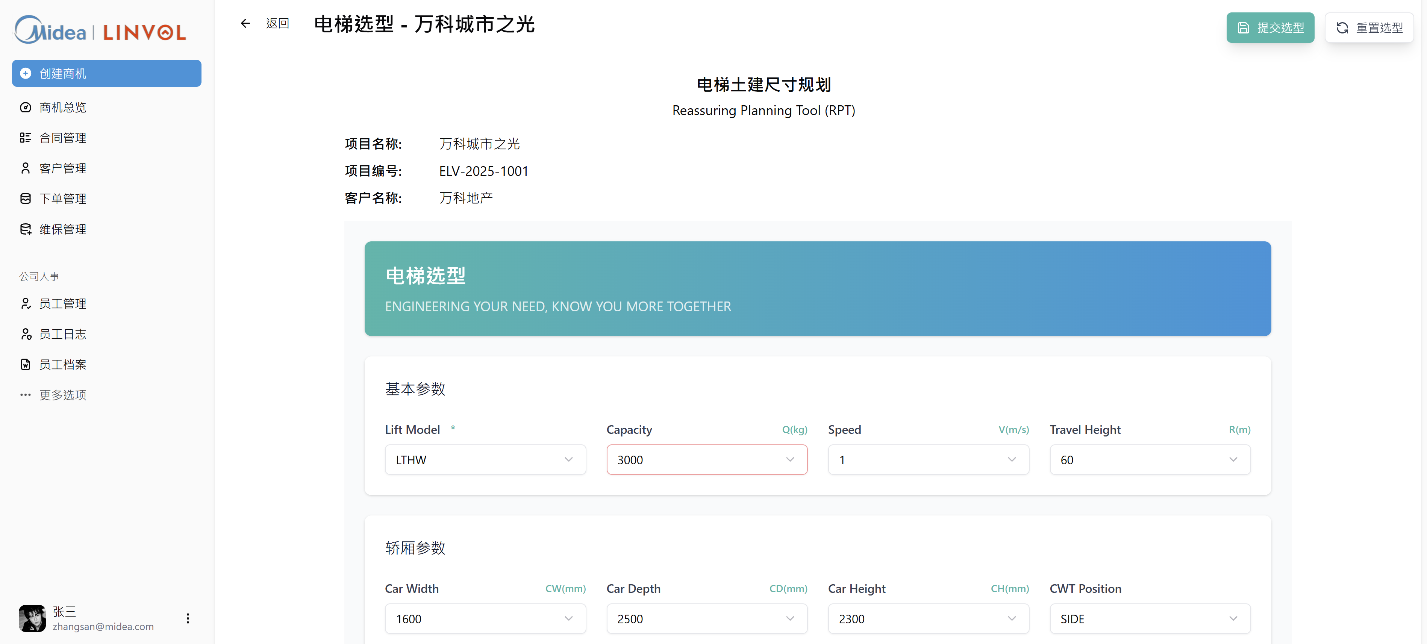
Task: Click the back arrow icon
Action: (x=245, y=23)
